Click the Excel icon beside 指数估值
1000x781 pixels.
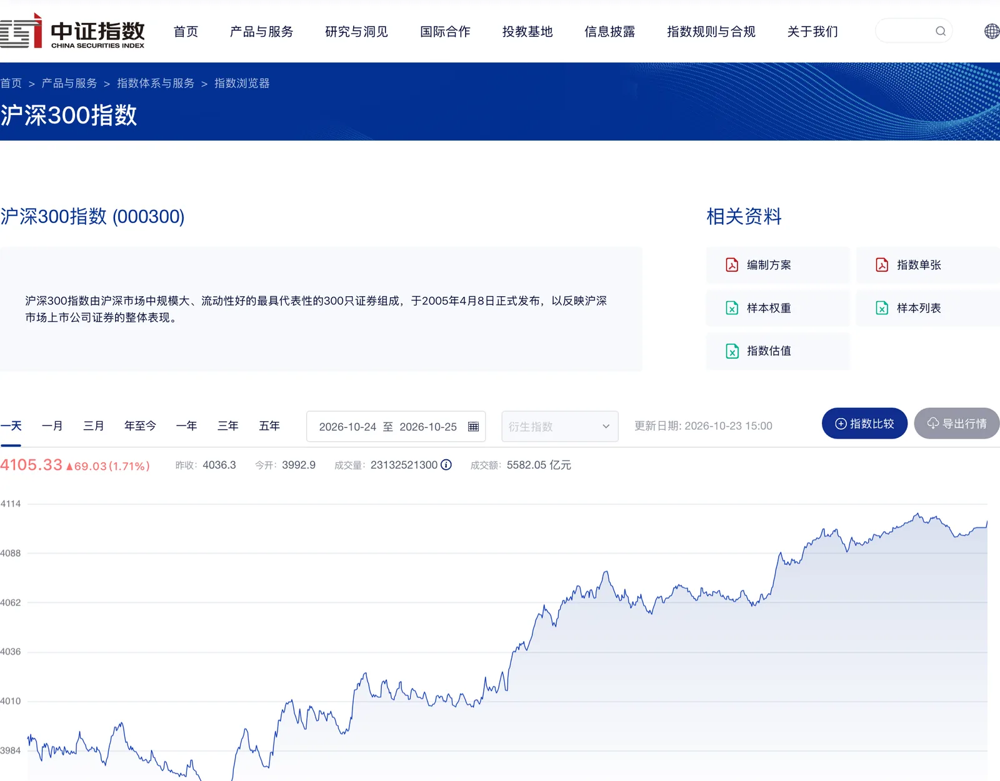[x=732, y=351]
